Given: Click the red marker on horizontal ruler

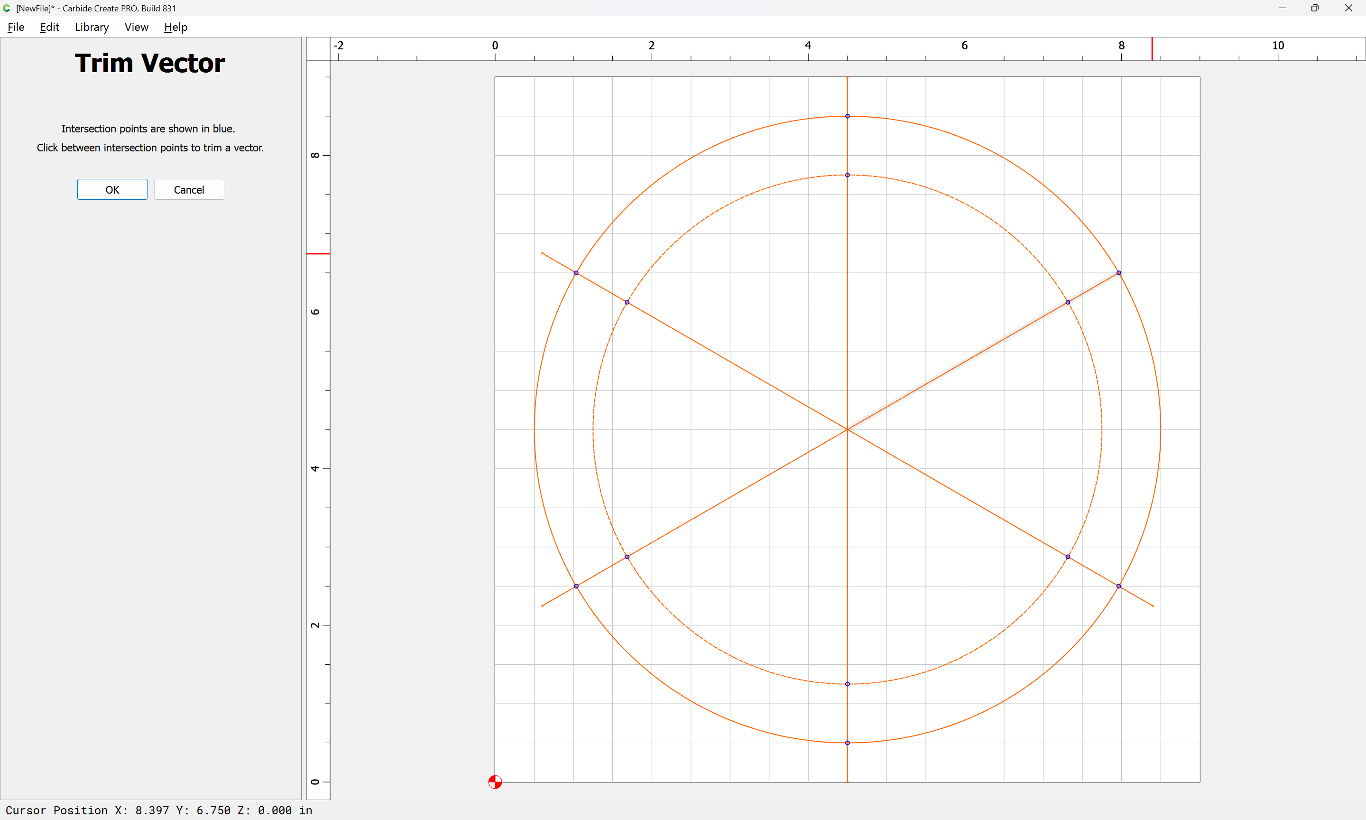Looking at the screenshot, I should click(1152, 49).
